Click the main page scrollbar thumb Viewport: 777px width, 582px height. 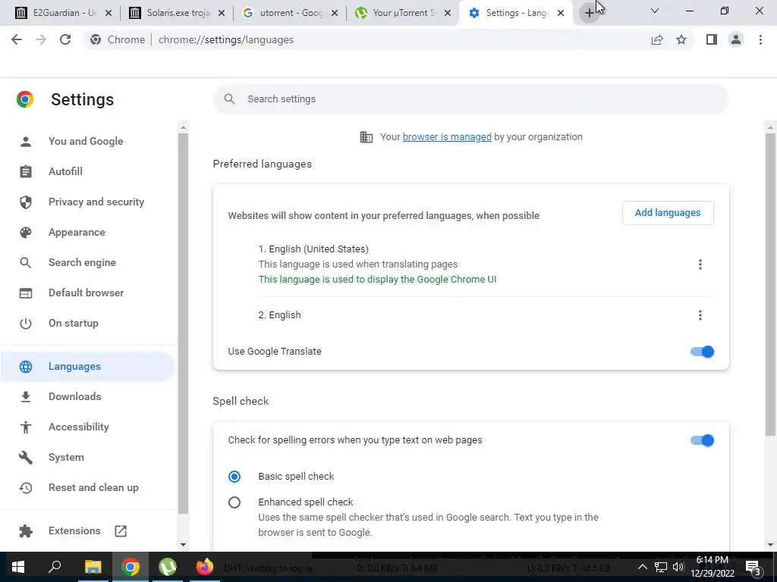coord(770,285)
